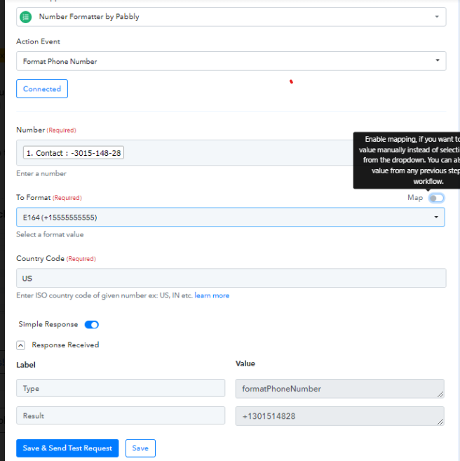Open the Number Formatter by Pabbly app dropdown
This screenshot has height=461, width=460.
[231, 17]
